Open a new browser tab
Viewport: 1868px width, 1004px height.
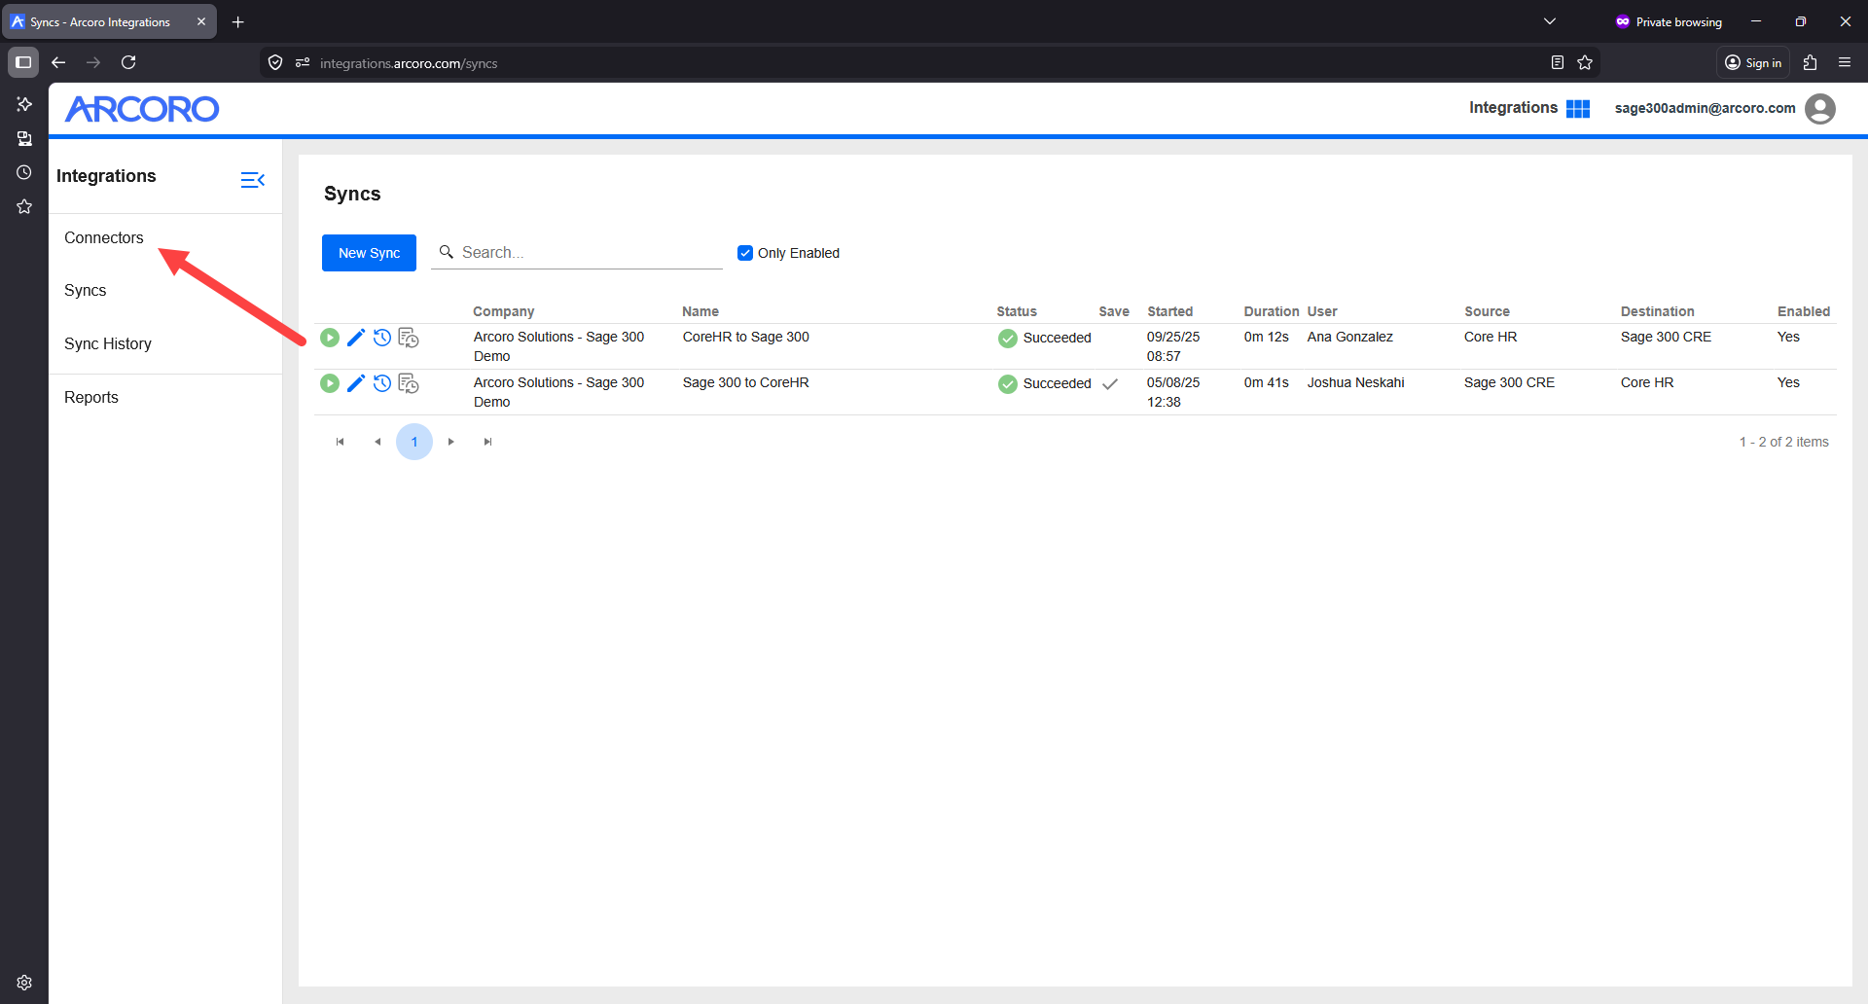[x=238, y=21]
